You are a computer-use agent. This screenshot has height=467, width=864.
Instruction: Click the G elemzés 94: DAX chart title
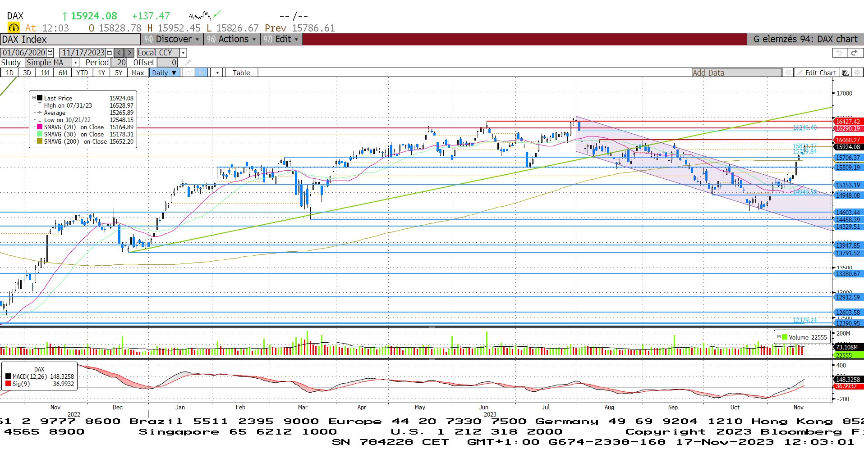pyautogui.click(x=805, y=39)
